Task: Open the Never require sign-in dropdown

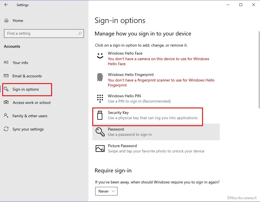Action: (106, 191)
